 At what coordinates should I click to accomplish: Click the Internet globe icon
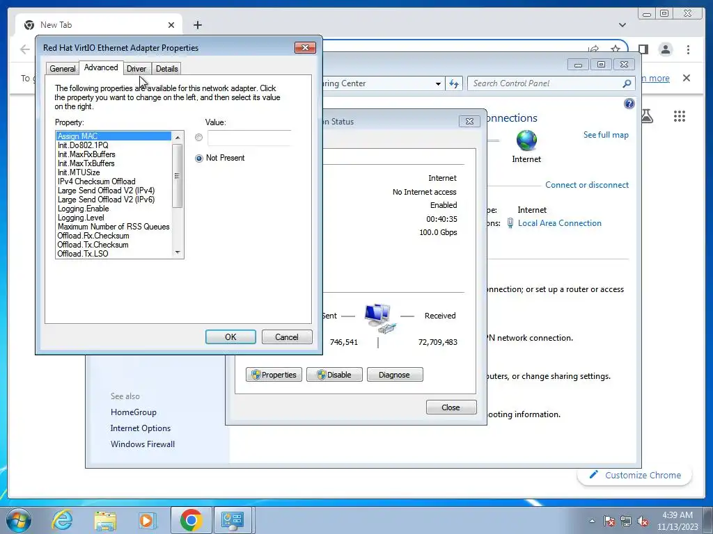(x=526, y=140)
